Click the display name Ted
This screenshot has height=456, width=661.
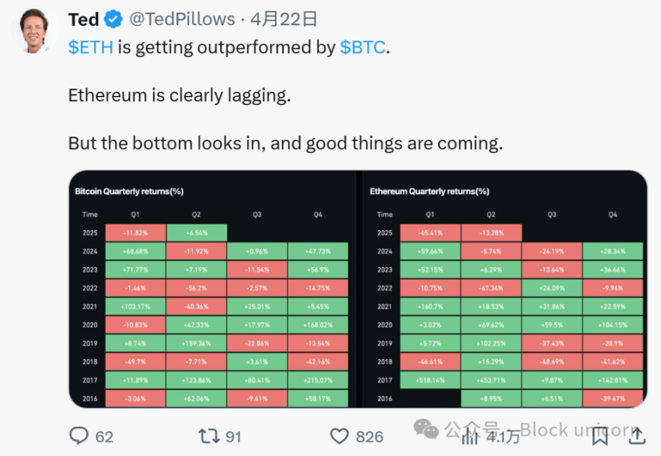[84, 20]
